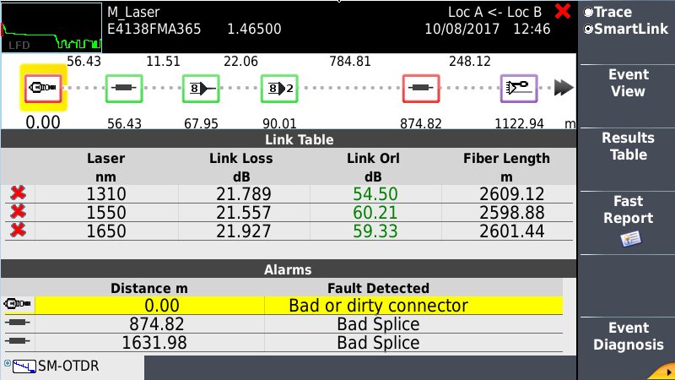The image size is (675, 380).
Task: Select the purple fiber end icon at 1122.94
Action: point(519,89)
